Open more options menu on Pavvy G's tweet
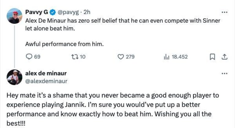The width and height of the screenshot is (235, 128). click(x=224, y=13)
